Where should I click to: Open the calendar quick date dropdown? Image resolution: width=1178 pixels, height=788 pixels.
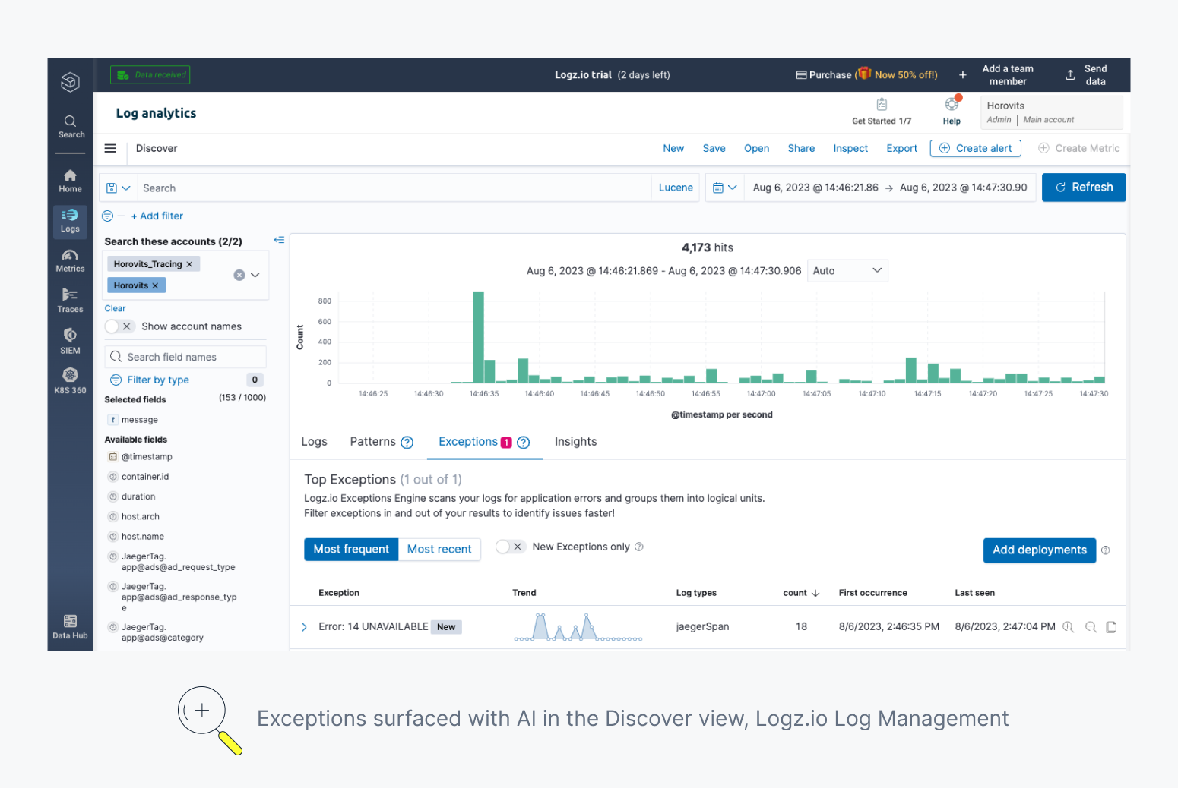tap(725, 188)
